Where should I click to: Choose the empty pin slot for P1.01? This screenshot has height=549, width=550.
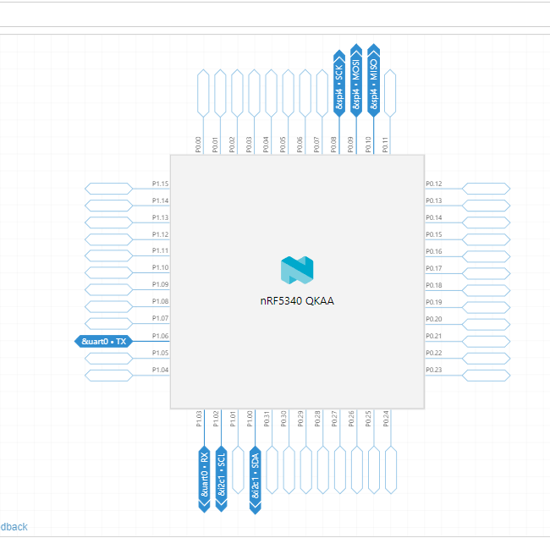tap(238, 469)
